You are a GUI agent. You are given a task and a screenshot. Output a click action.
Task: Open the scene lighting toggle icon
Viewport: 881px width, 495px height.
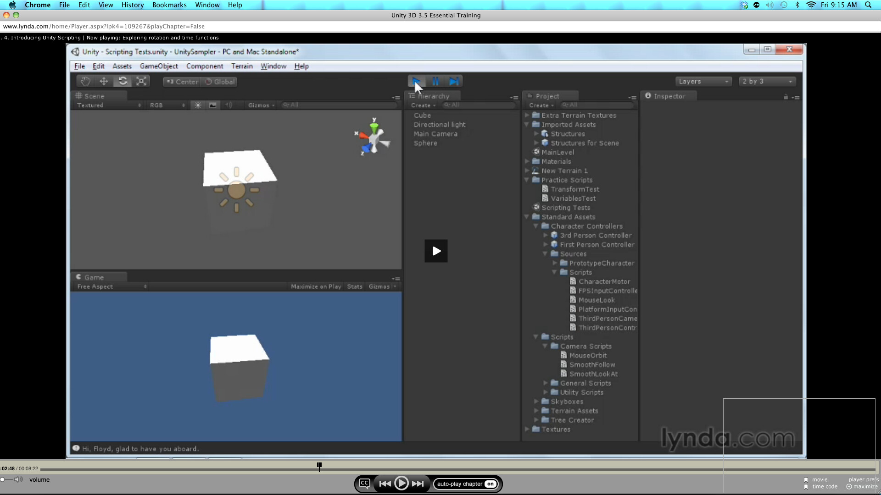197,105
